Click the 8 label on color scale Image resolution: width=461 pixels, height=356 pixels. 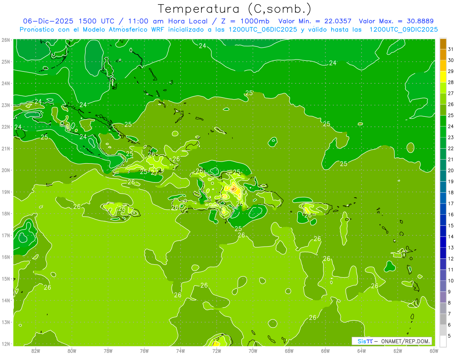[x=449, y=303]
